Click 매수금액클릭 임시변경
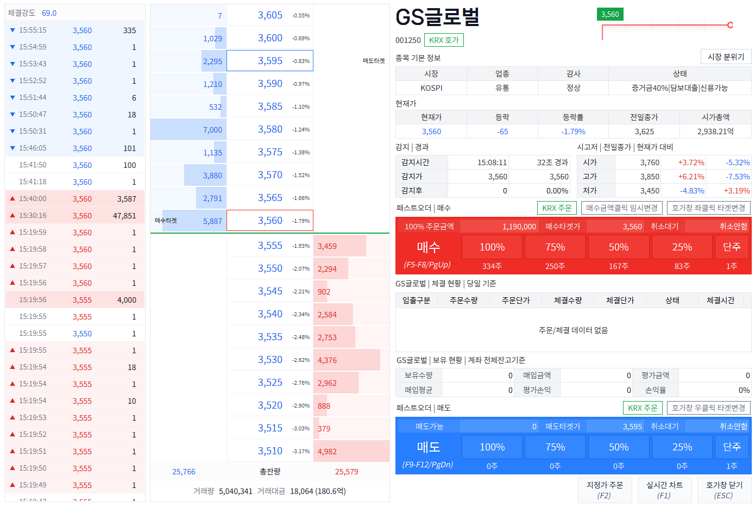 [621, 208]
